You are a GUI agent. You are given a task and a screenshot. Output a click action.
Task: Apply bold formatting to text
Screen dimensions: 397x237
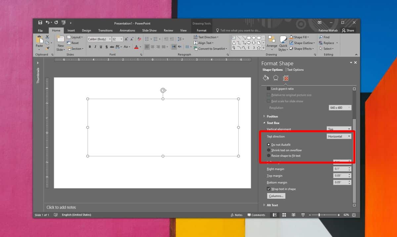click(x=90, y=47)
